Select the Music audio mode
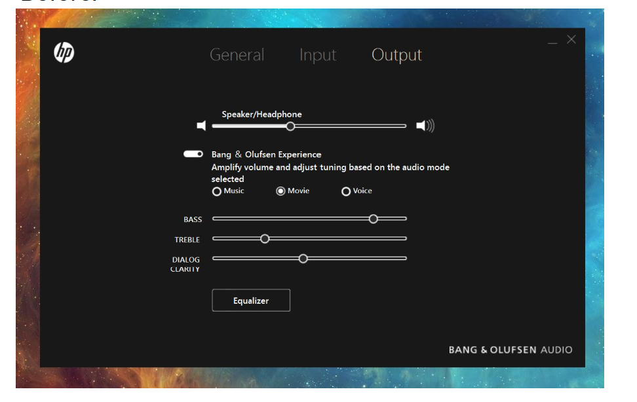 (x=228, y=191)
